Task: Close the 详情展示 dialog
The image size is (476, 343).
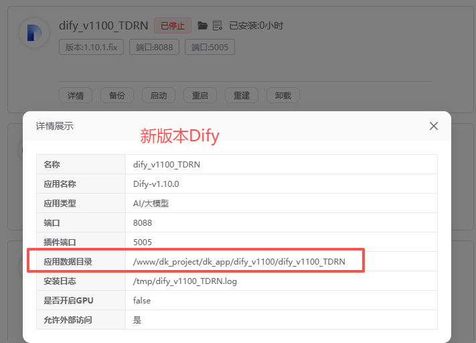Action: (433, 126)
